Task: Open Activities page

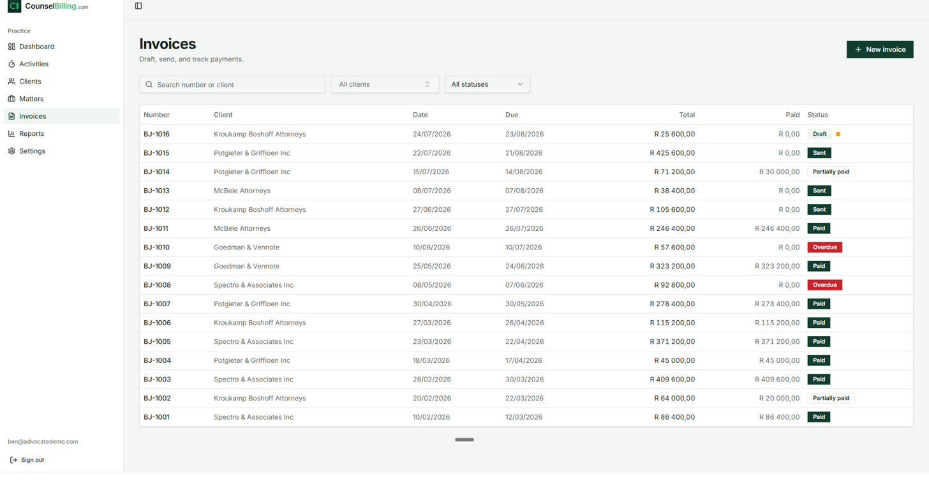Action: pyautogui.click(x=61, y=64)
